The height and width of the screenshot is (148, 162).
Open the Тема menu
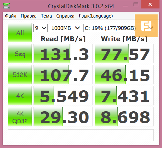[x=46, y=16]
